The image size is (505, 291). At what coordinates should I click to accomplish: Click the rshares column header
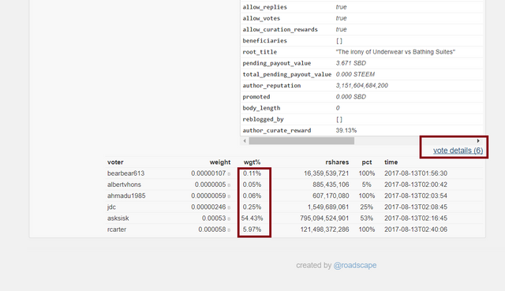click(337, 162)
